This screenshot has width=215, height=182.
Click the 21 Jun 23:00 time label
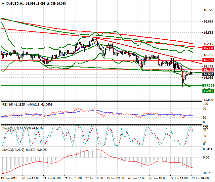pyautogui.click(x=73, y=178)
